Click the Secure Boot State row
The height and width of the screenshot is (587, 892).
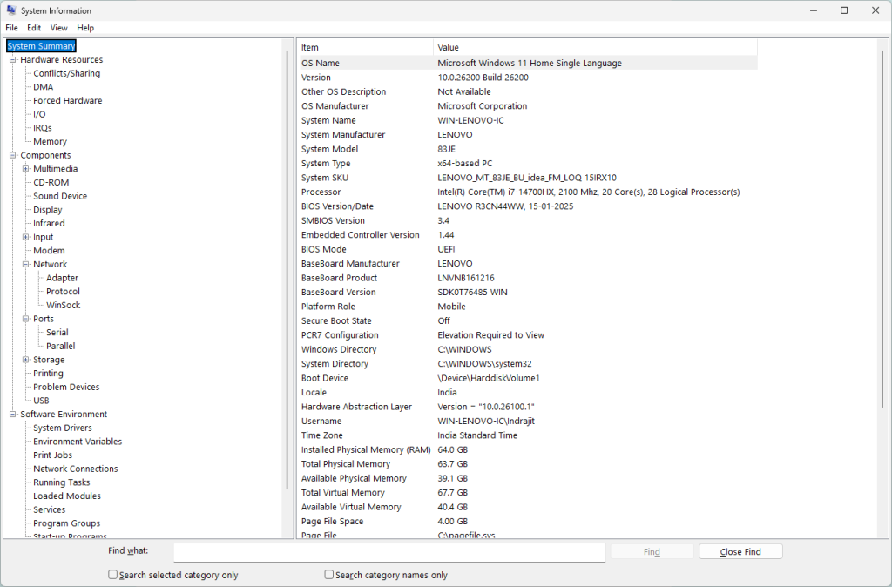tap(529, 320)
